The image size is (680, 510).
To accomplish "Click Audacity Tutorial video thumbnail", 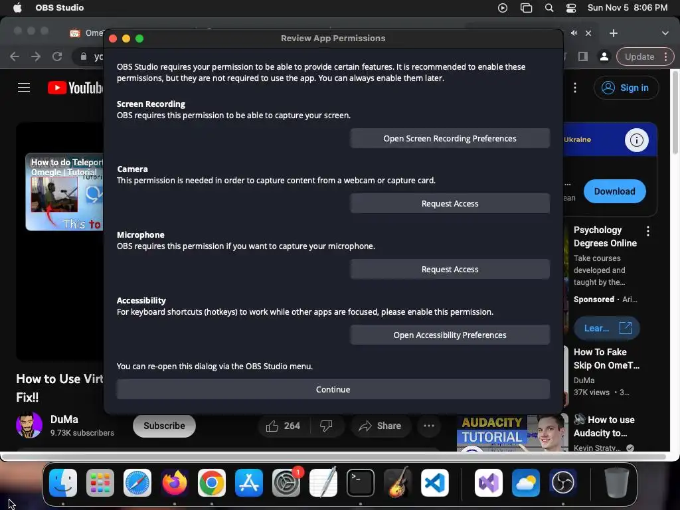I will pos(512,433).
